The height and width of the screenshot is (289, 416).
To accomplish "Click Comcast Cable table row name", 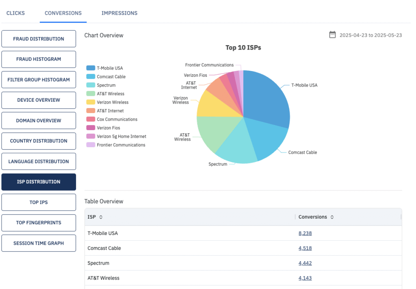I will tap(104, 248).
